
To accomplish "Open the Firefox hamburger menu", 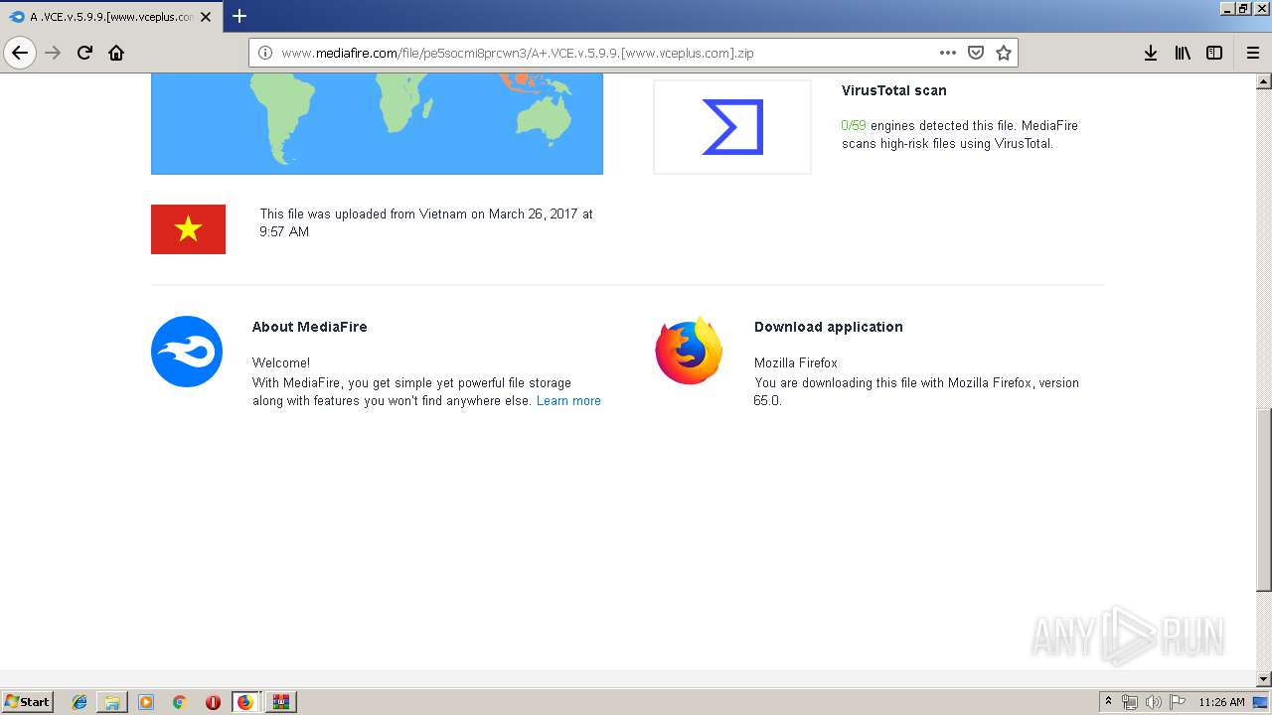I will click(1253, 53).
